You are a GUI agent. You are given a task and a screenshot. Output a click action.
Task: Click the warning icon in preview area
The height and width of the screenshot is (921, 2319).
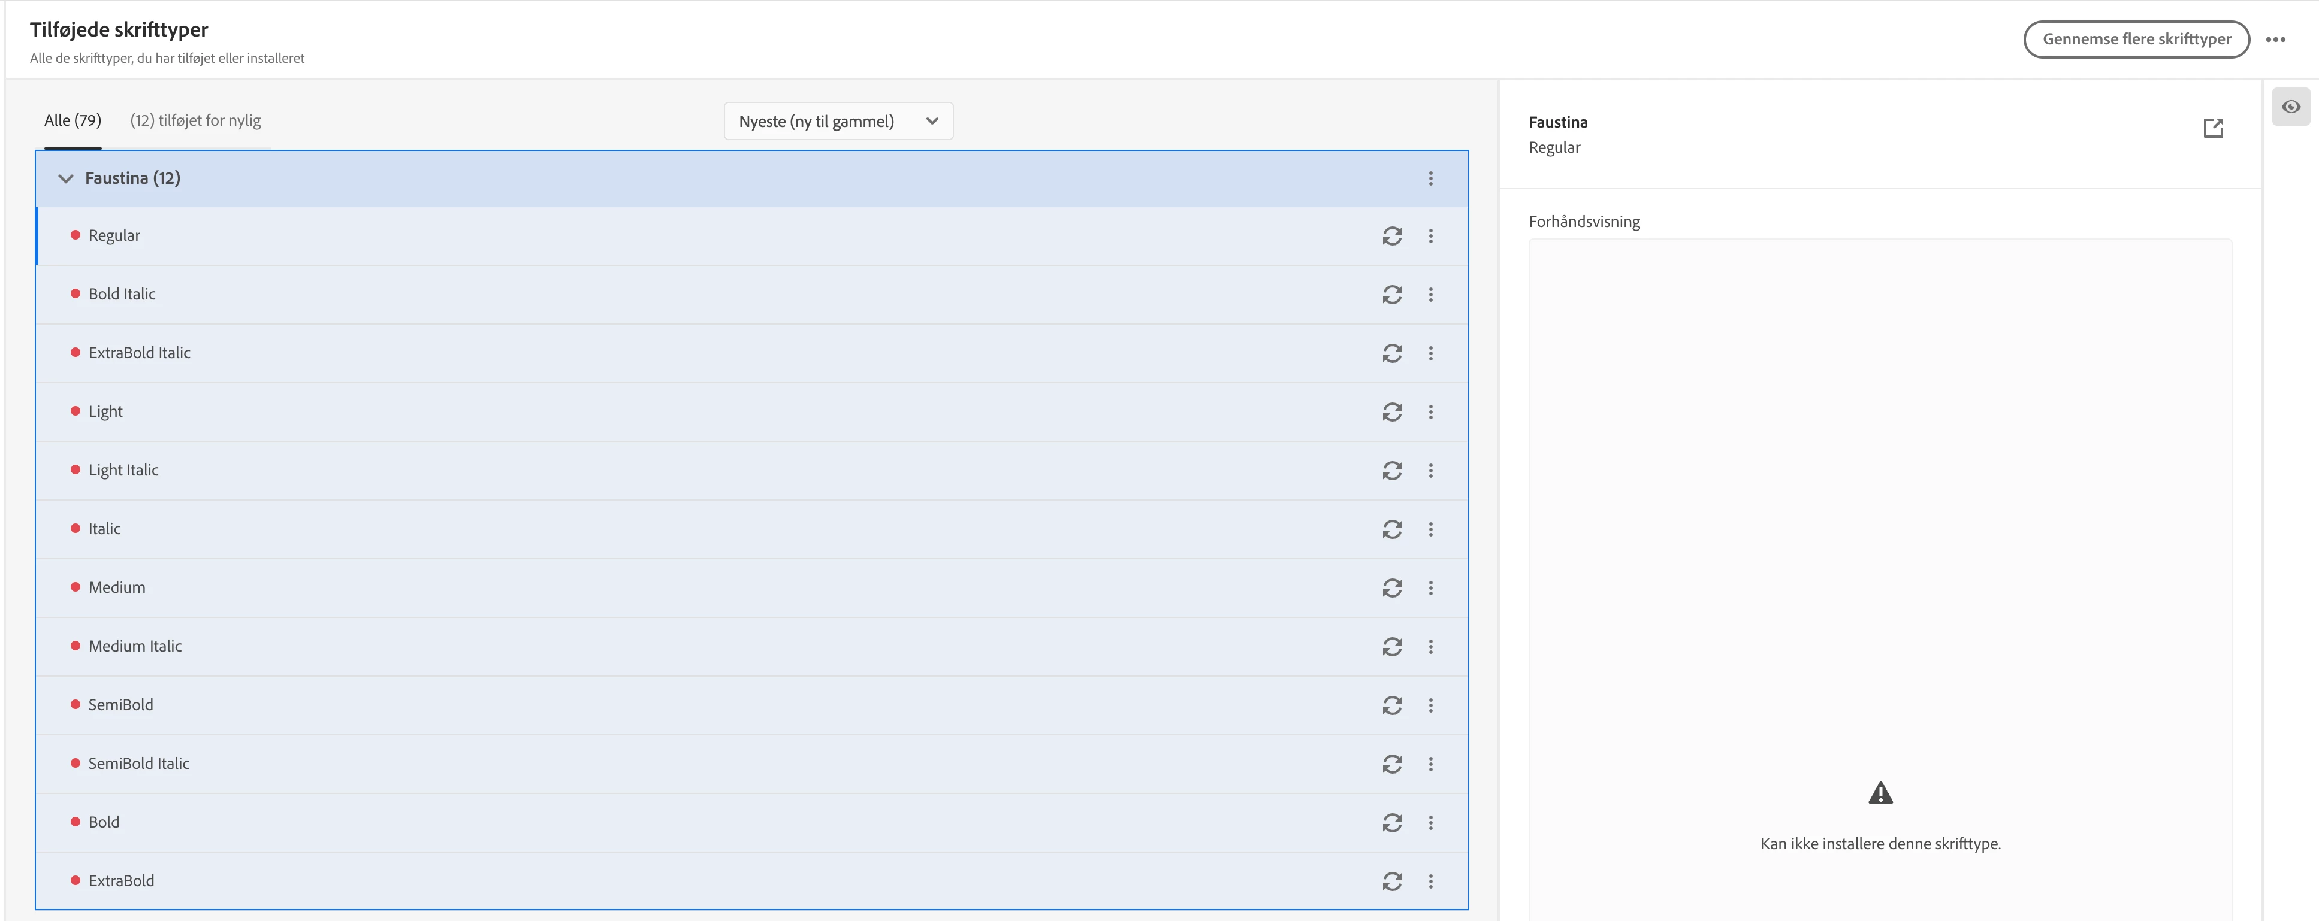pos(1880,792)
